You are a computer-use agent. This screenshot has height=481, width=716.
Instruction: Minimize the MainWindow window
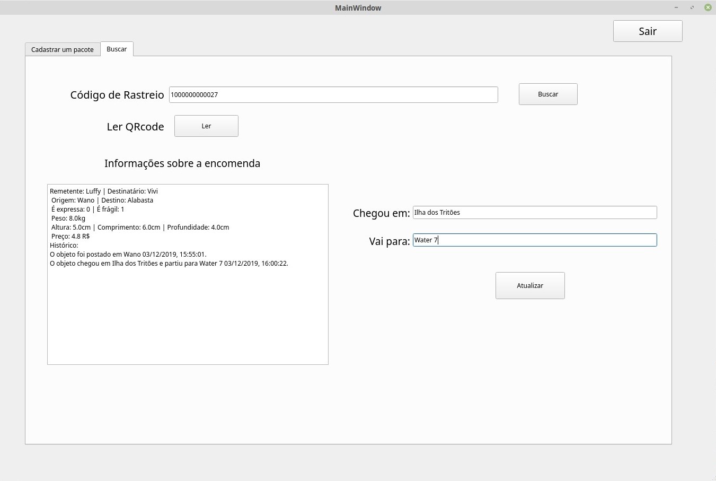pos(676,7)
